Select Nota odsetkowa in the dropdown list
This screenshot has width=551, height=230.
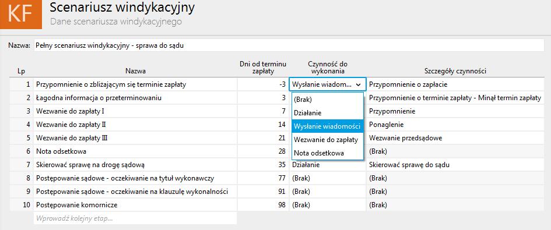(x=327, y=153)
